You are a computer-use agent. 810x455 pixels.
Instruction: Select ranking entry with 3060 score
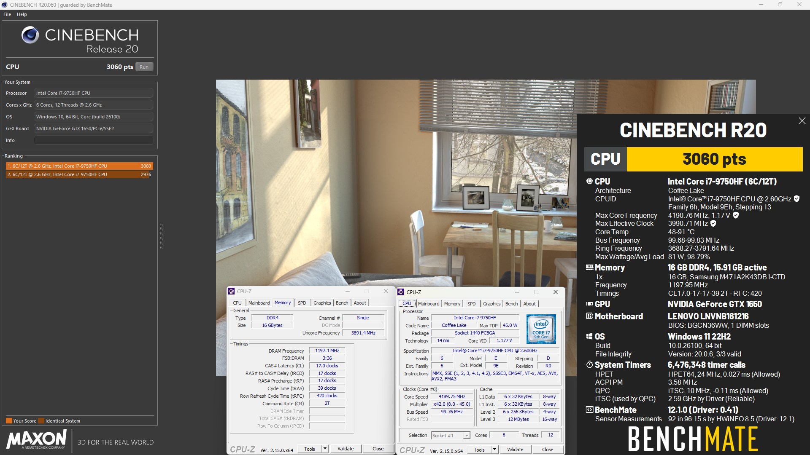79,166
